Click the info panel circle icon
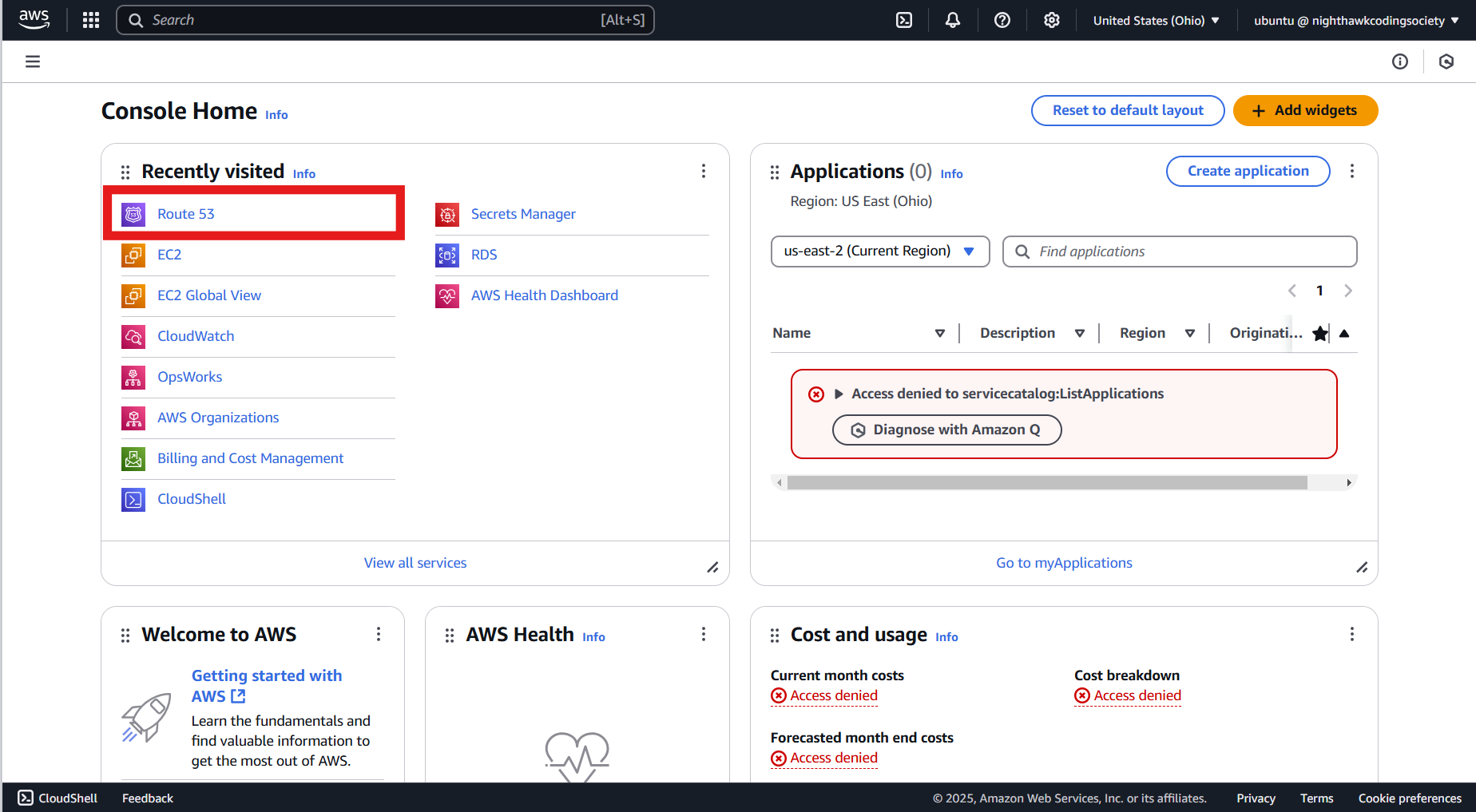Screen dimensions: 1476x812 pos(1400,61)
